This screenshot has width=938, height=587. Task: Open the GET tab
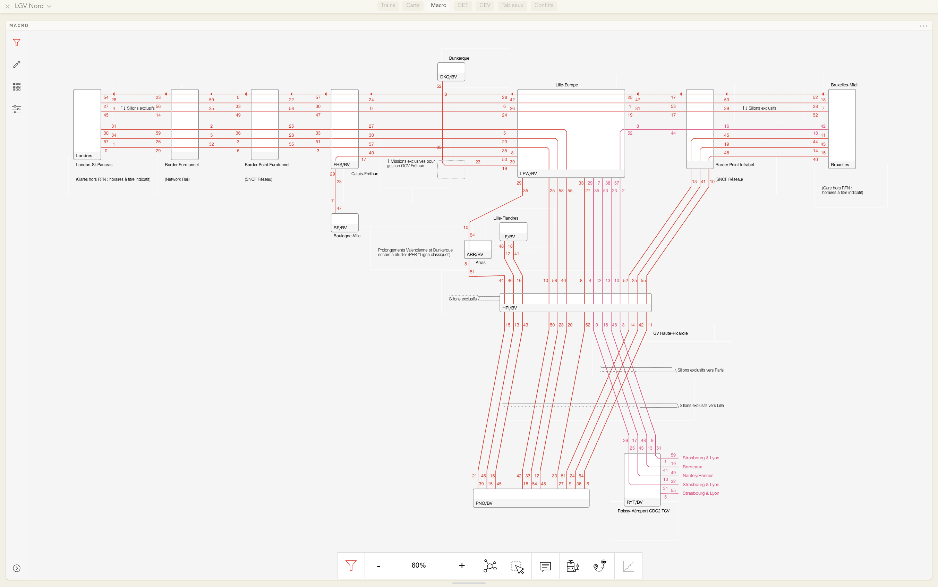pos(463,5)
